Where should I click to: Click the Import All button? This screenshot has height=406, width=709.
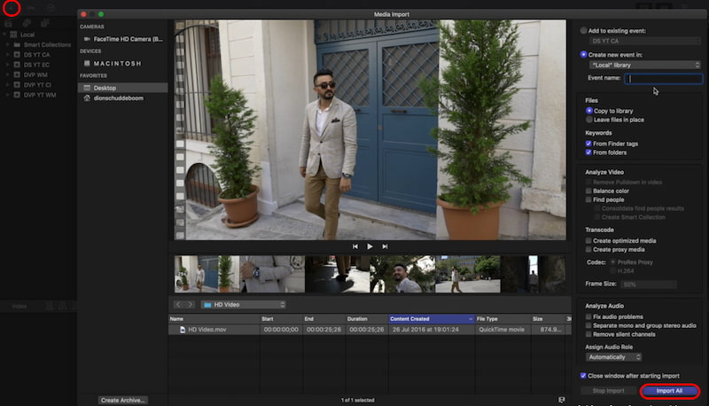(670, 391)
